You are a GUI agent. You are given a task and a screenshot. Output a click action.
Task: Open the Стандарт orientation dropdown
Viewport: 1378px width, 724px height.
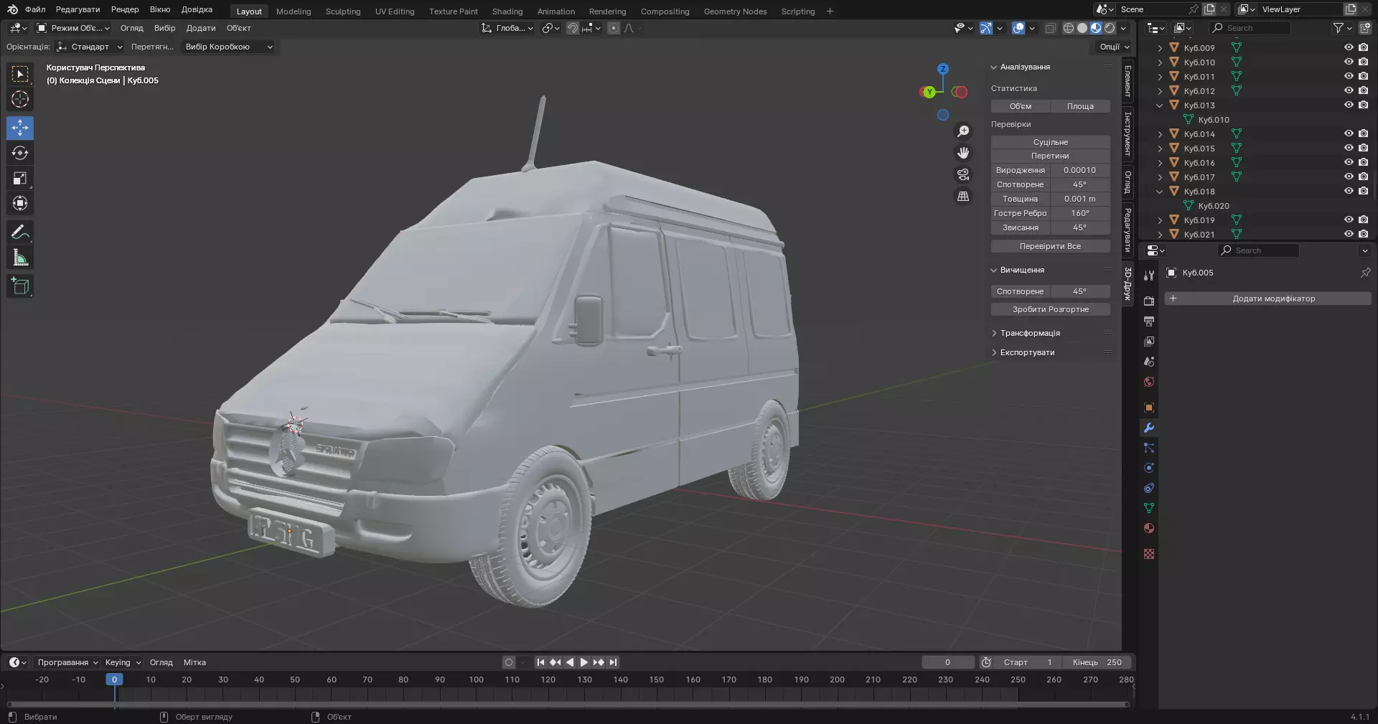tap(90, 47)
